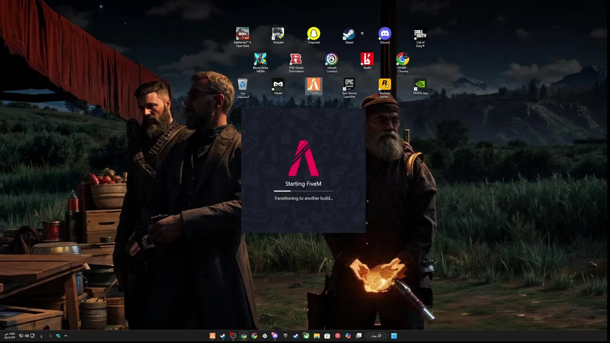This screenshot has width=610, height=343.
Task: Launch the Call of Duty desktop shortcut
Action: (420, 37)
